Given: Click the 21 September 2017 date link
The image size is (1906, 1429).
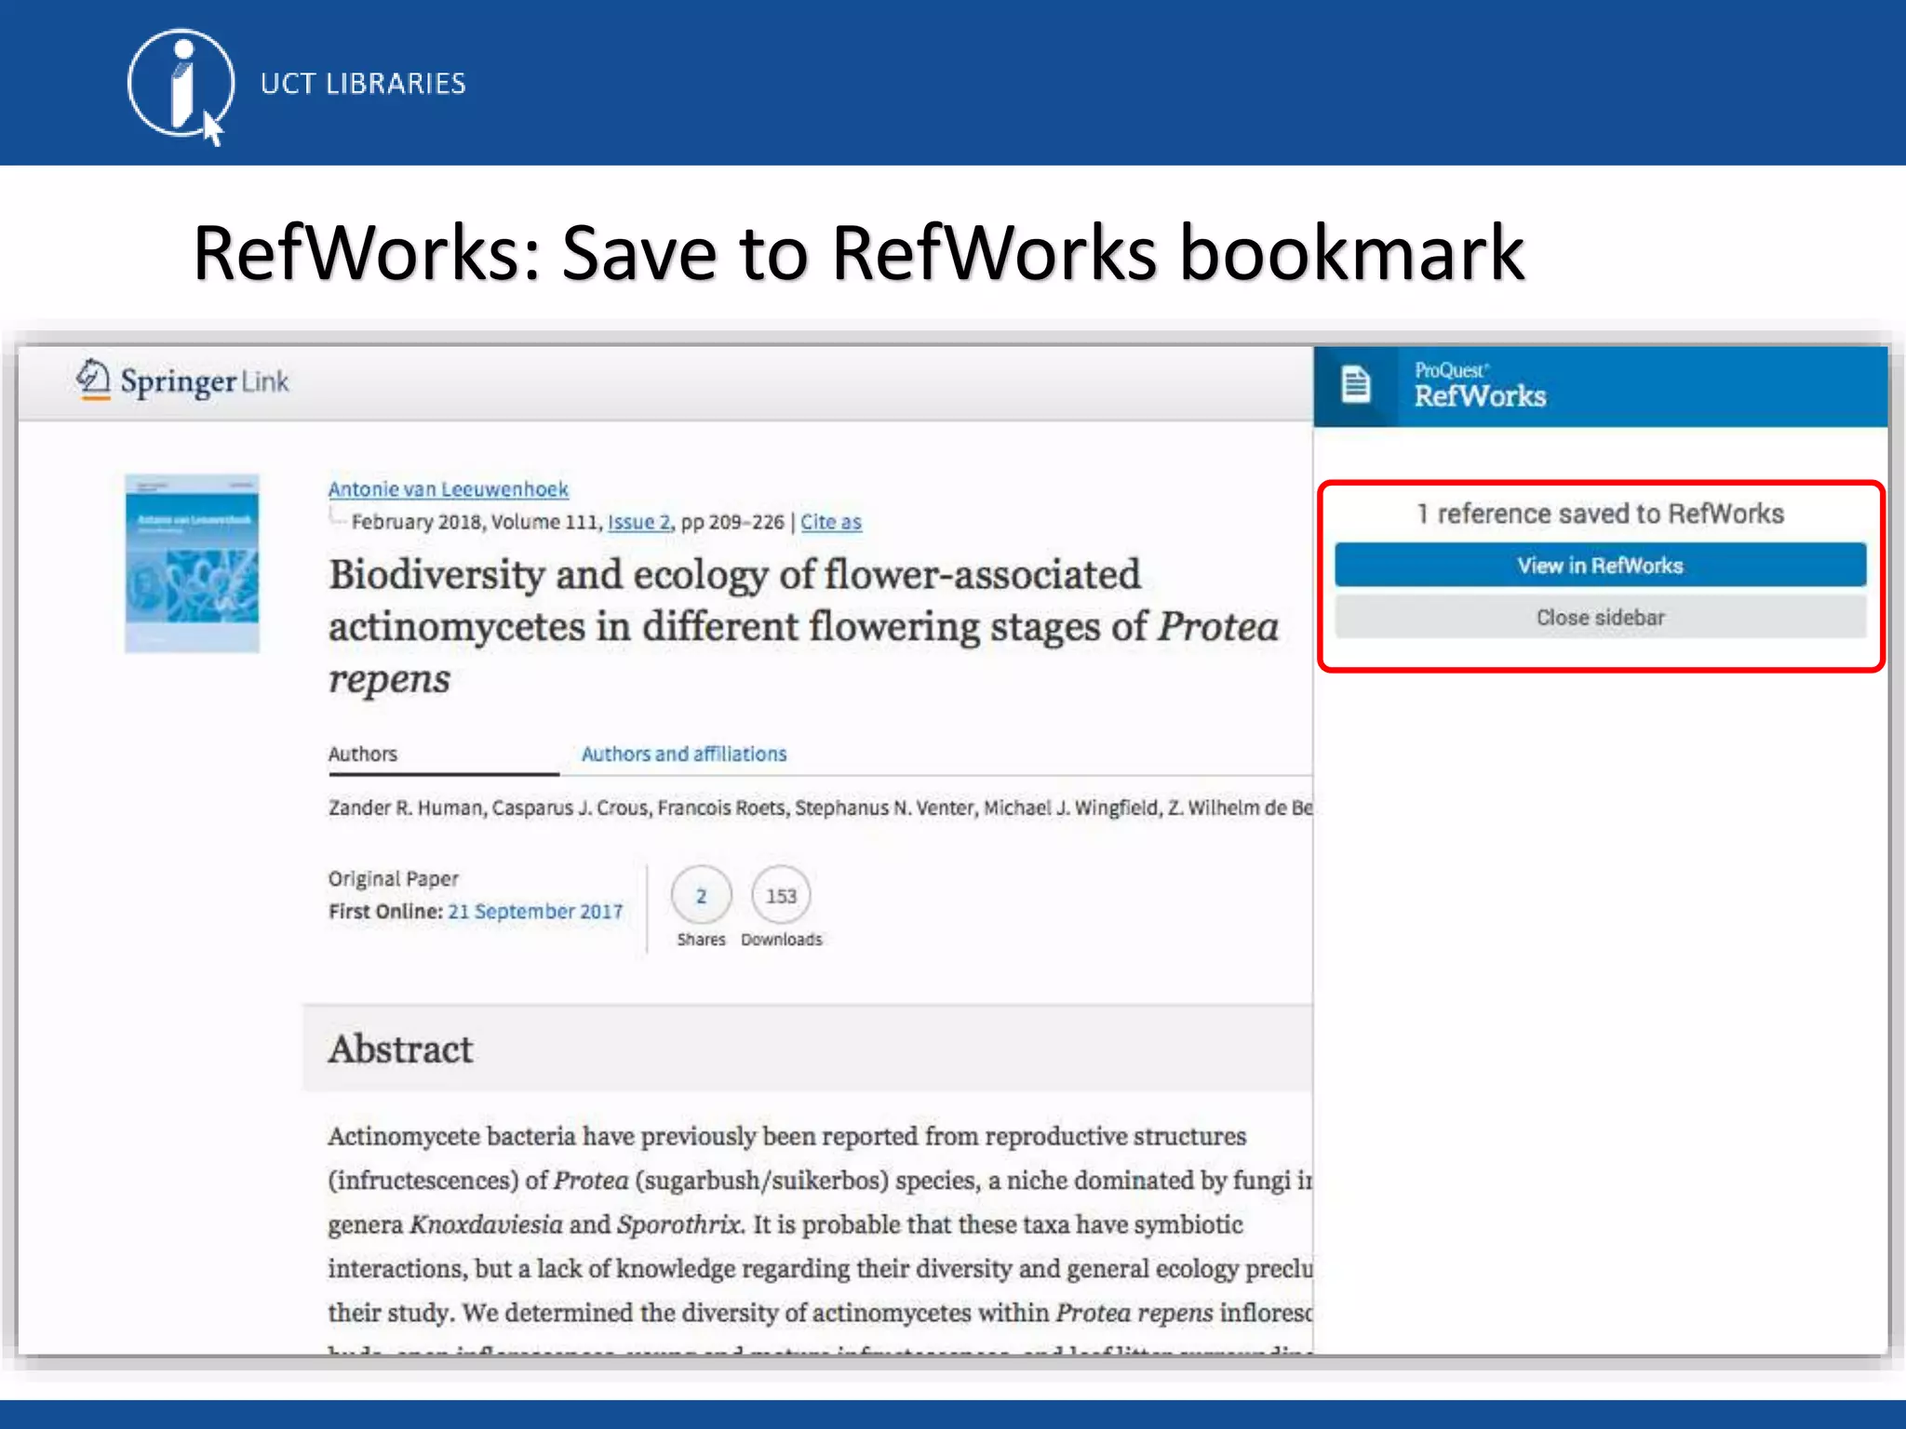Looking at the screenshot, I should click(535, 911).
